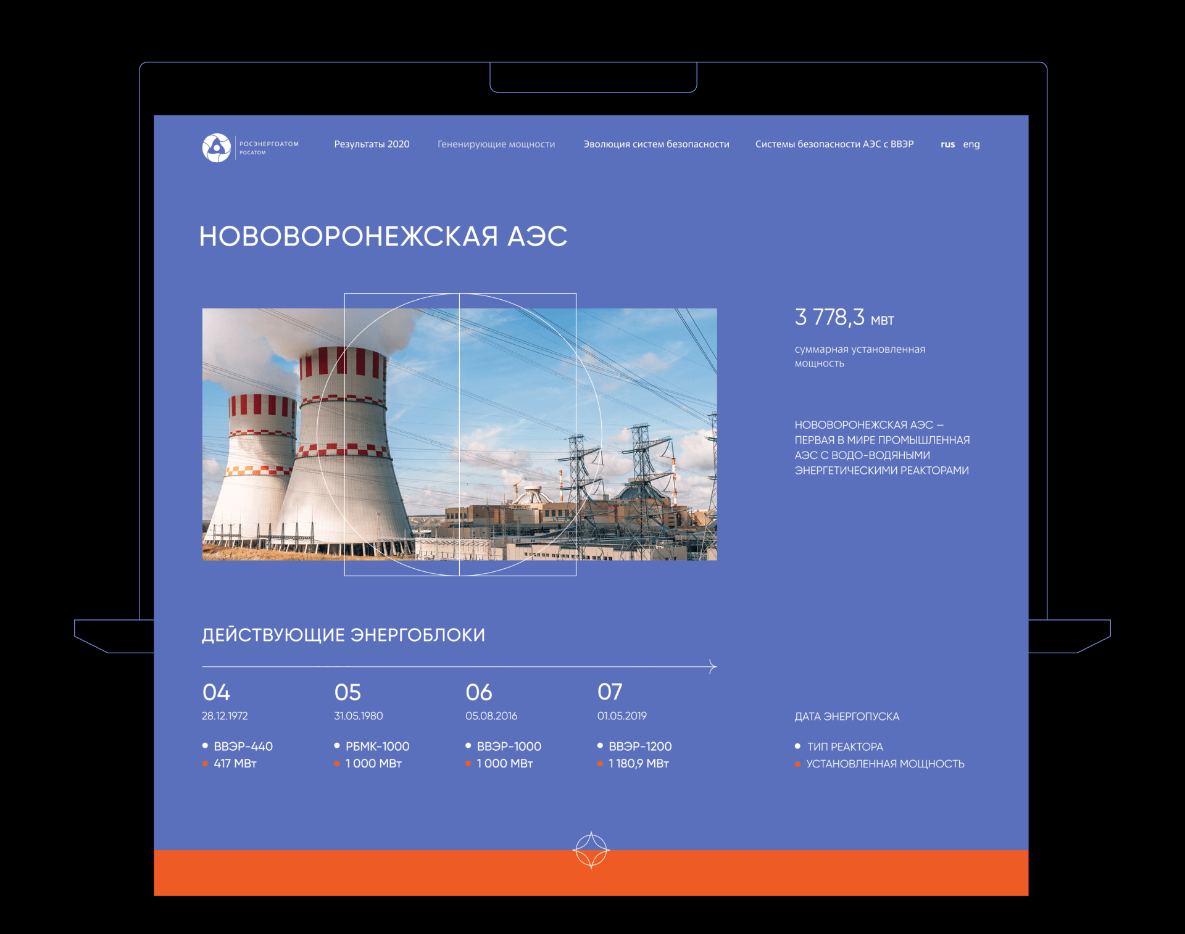Click white bullet beside ТИП РЕАКТОРА legend
1185x934 pixels.
pyautogui.click(x=797, y=746)
